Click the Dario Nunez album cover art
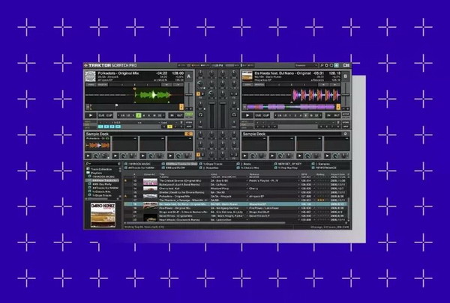This screenshot has width=450, height=303. coord(101,209)
